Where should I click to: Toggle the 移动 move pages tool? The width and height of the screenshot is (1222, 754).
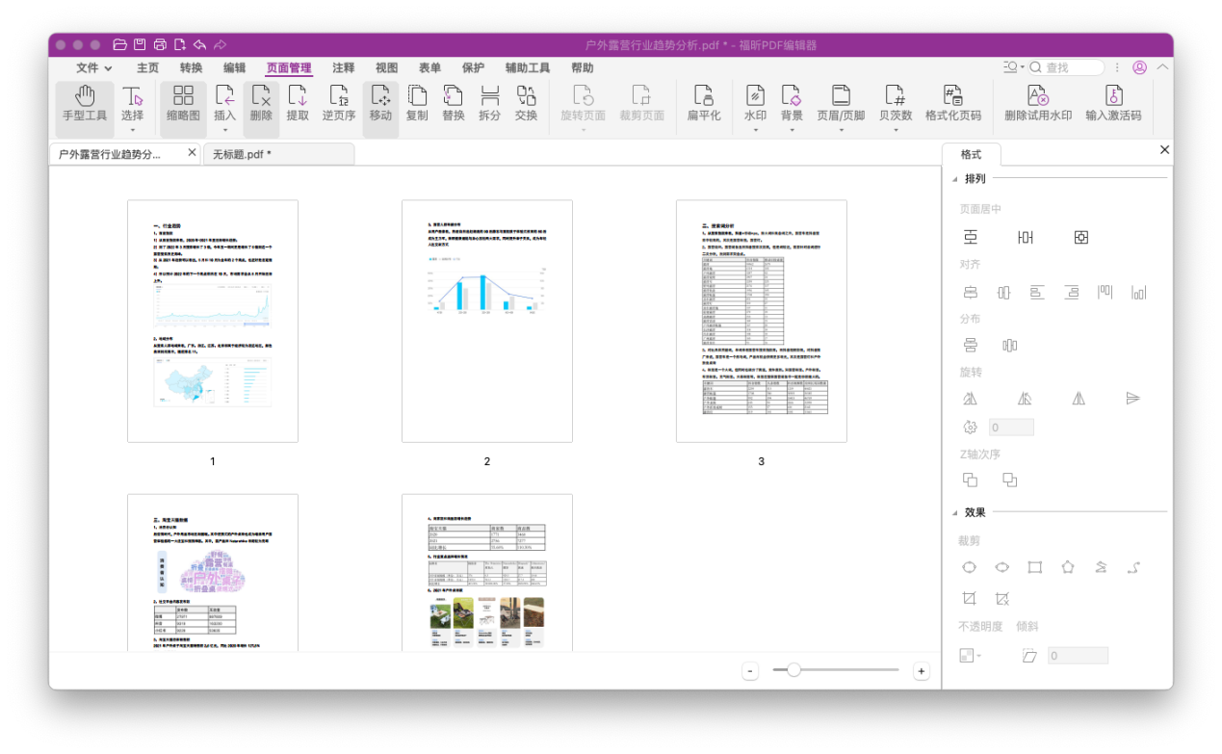pos(380,104)
